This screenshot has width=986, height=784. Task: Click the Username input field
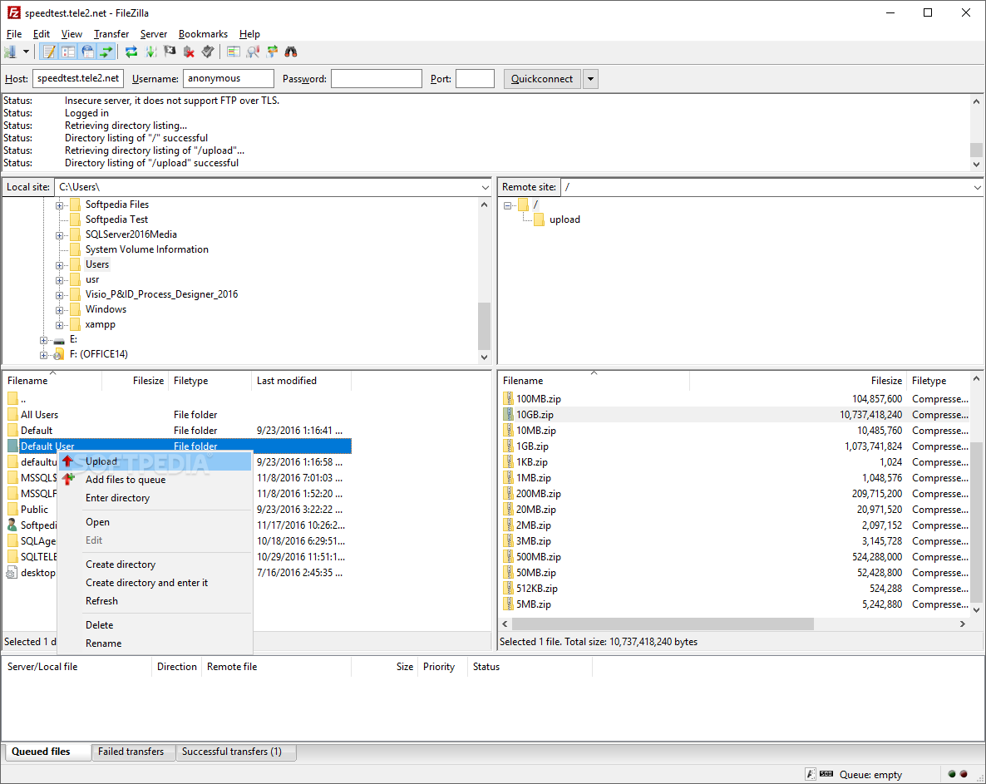tap(229, 79)
